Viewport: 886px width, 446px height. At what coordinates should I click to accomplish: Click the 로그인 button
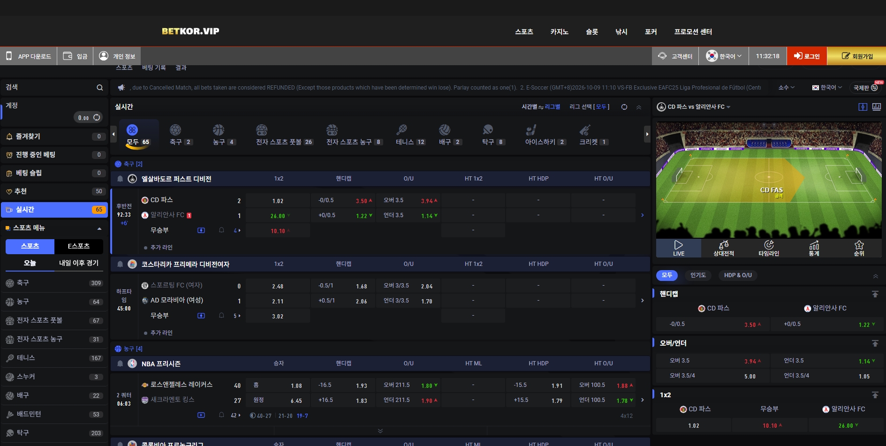pyautogui.click(x=807, y=56)
